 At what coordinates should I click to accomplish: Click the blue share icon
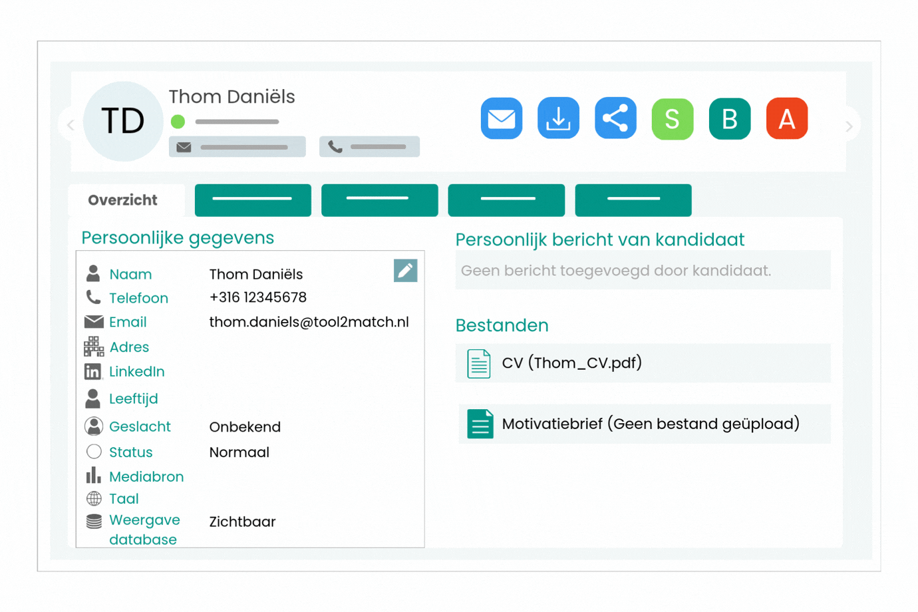615,119
